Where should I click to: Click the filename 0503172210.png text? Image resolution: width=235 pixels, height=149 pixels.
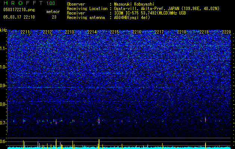click(x=19, y=10)
